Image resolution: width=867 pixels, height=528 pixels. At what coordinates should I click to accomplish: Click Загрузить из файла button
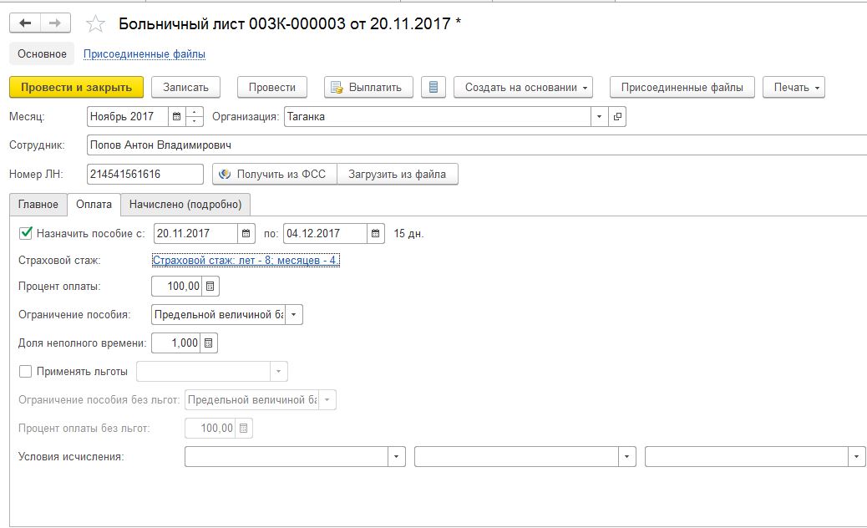click(397, 174)
